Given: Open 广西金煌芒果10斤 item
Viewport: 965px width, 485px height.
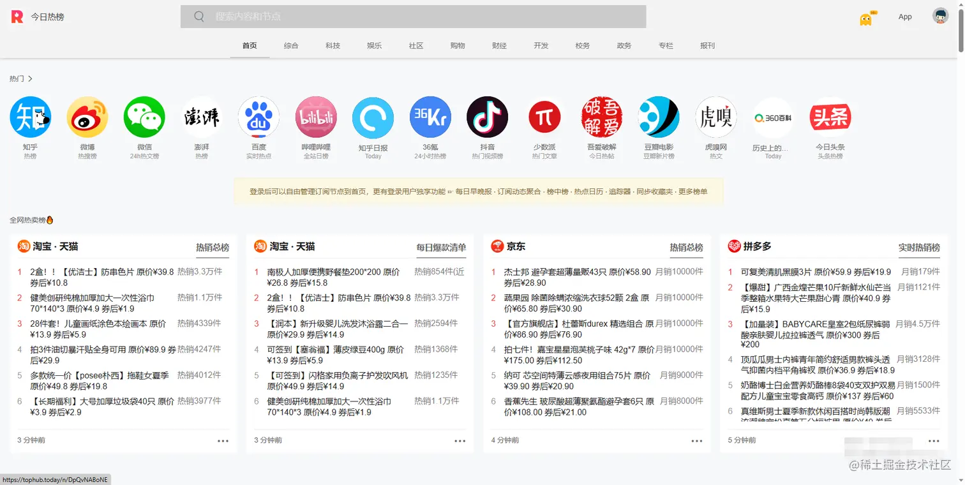Looking at the screenshot, I should click(x=816, y=298).
